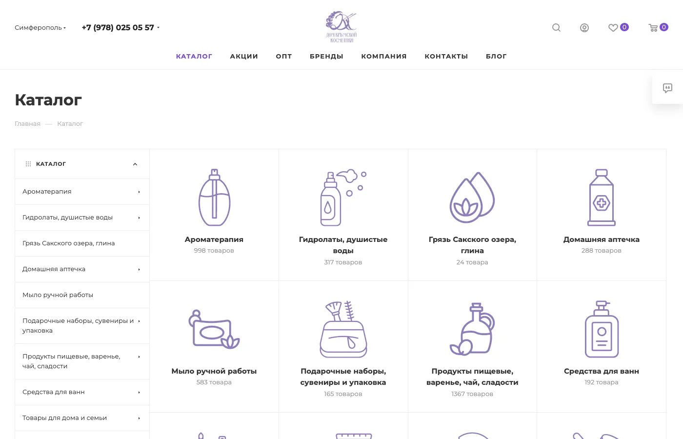This screenshot has width=683, height=439.
Task: Expand Ароматерапия submenu arrow in sidebar
Action: [139, 192]
